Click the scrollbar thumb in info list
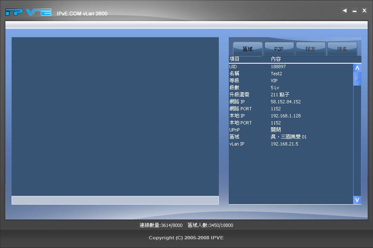This screenshot has height=248, width=373. point(357,79)
